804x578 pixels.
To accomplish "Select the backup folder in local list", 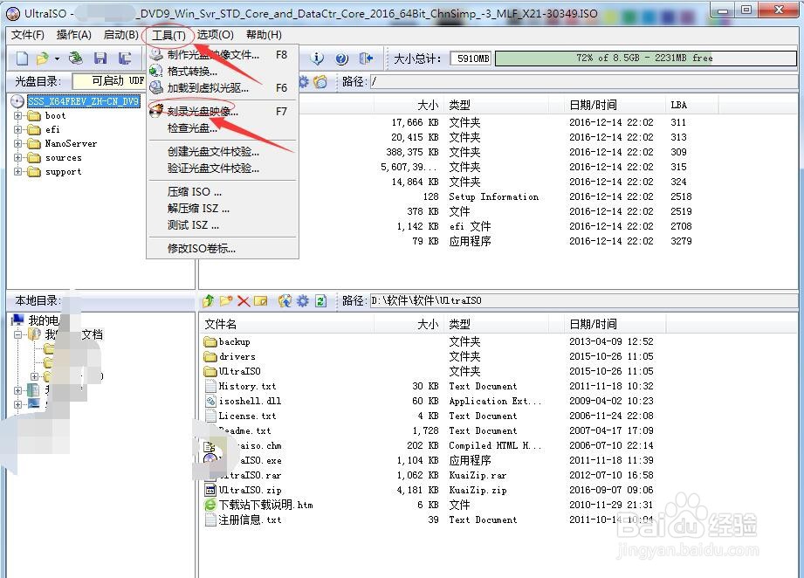I will 227,341.
